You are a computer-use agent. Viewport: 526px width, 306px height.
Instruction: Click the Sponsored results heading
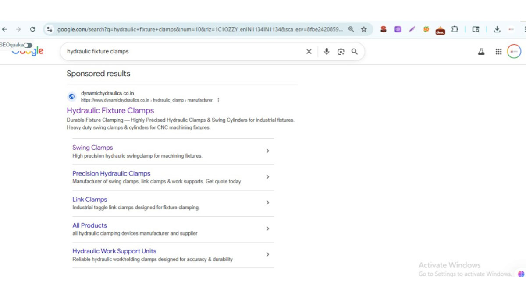[99, 74]
